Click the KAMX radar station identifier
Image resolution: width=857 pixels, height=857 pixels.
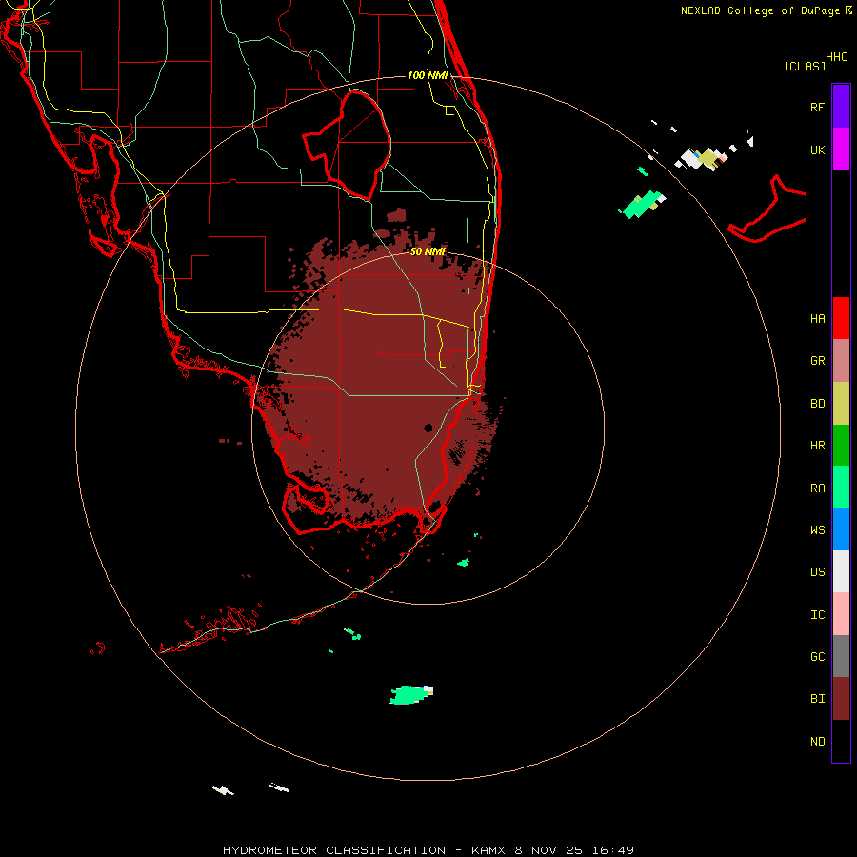click(x=489, y=850)
